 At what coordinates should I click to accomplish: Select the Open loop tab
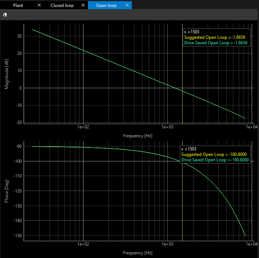106,5
